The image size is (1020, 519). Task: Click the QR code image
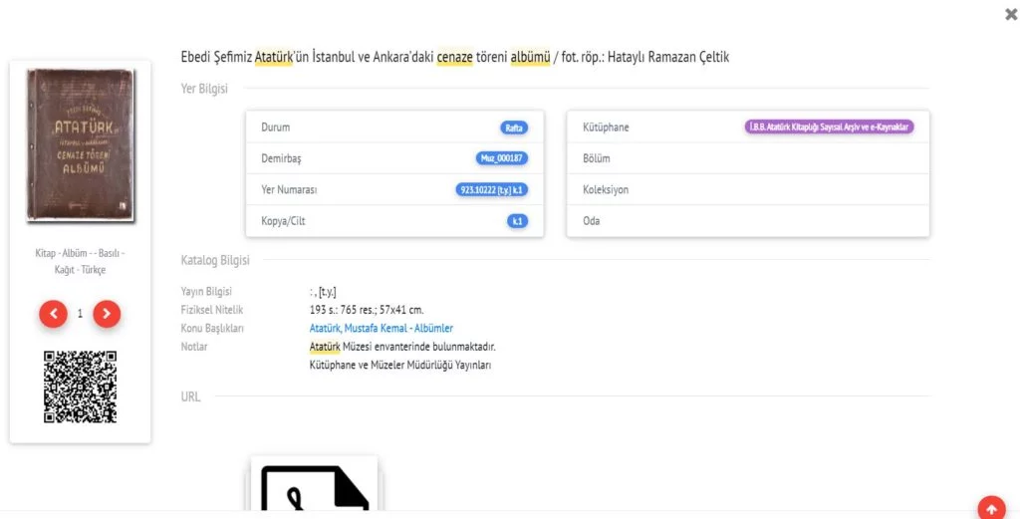[80, 387]
